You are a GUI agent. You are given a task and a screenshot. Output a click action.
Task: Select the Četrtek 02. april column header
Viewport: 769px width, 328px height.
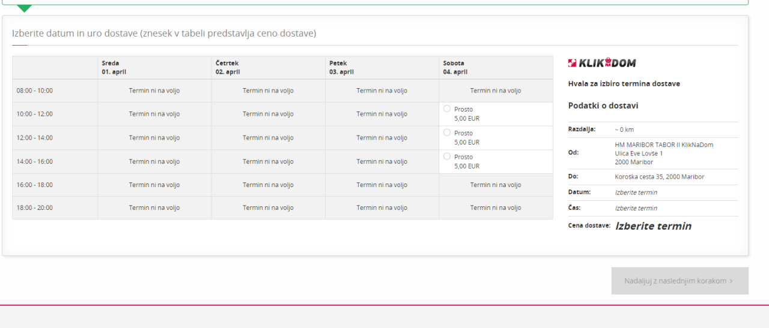point(228,67)
